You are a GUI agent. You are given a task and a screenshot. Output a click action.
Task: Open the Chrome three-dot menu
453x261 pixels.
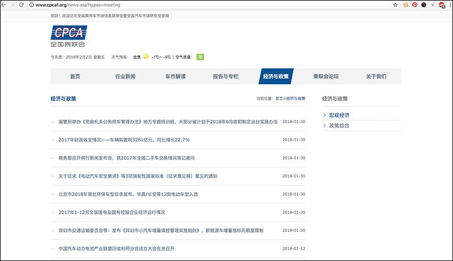point(450,5)
